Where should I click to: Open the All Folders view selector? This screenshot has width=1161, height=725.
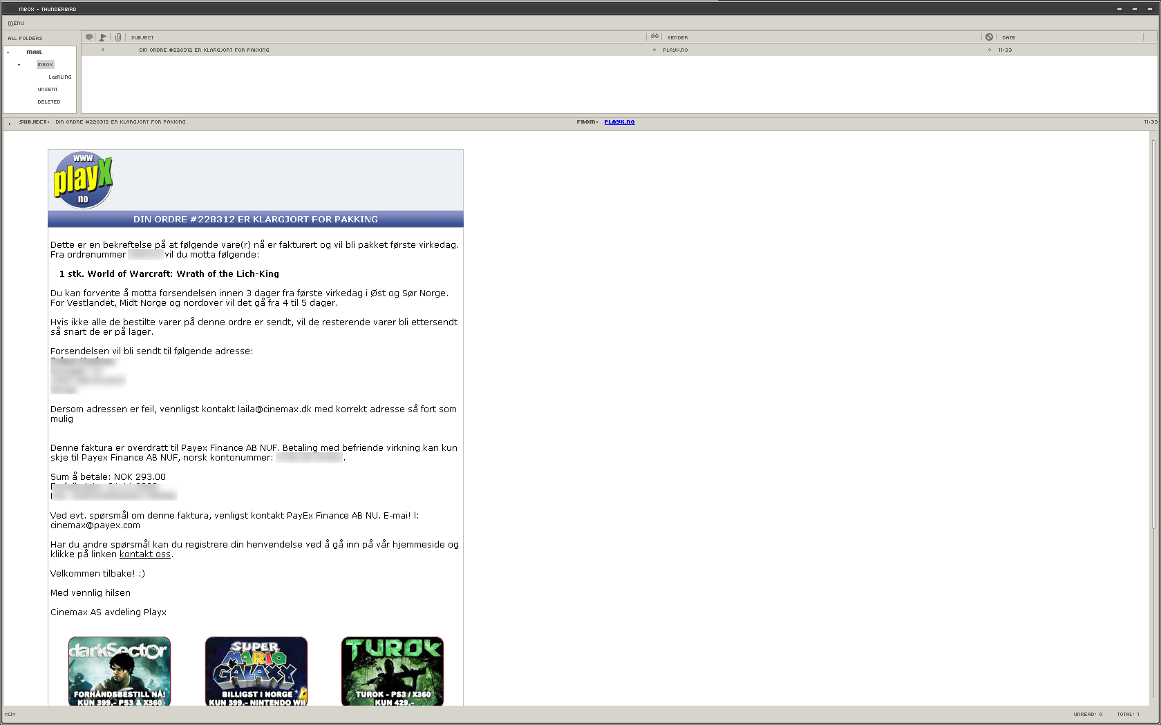click(25, 38)
